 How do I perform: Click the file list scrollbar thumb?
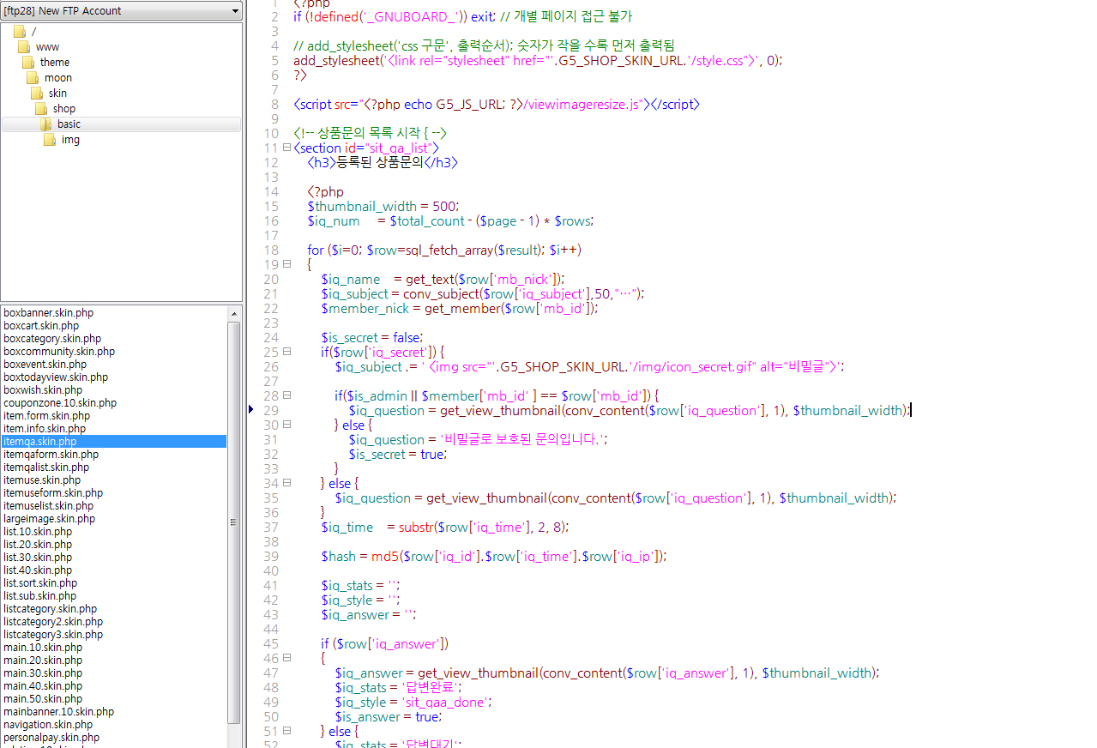click(234, 522)
